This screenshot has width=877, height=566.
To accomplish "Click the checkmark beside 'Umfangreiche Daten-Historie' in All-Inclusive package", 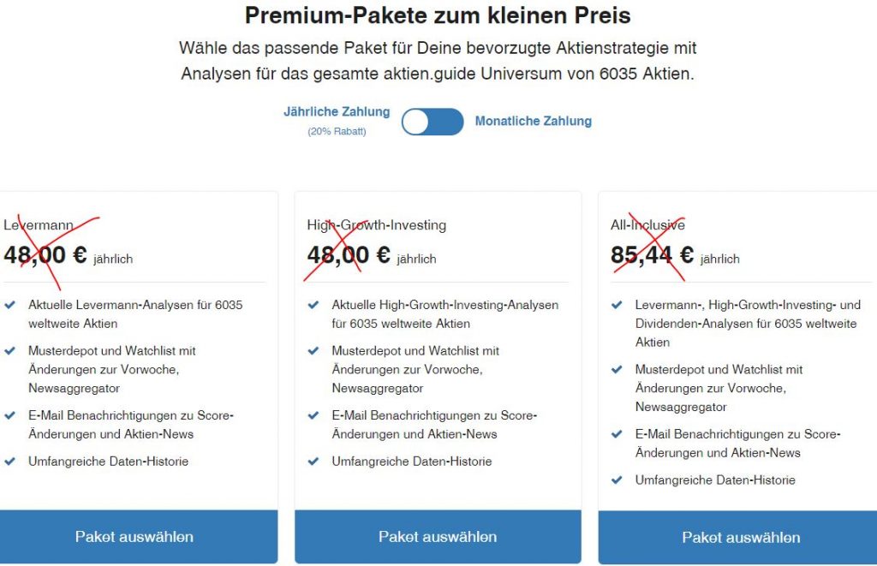I will [x=615, y=480].
